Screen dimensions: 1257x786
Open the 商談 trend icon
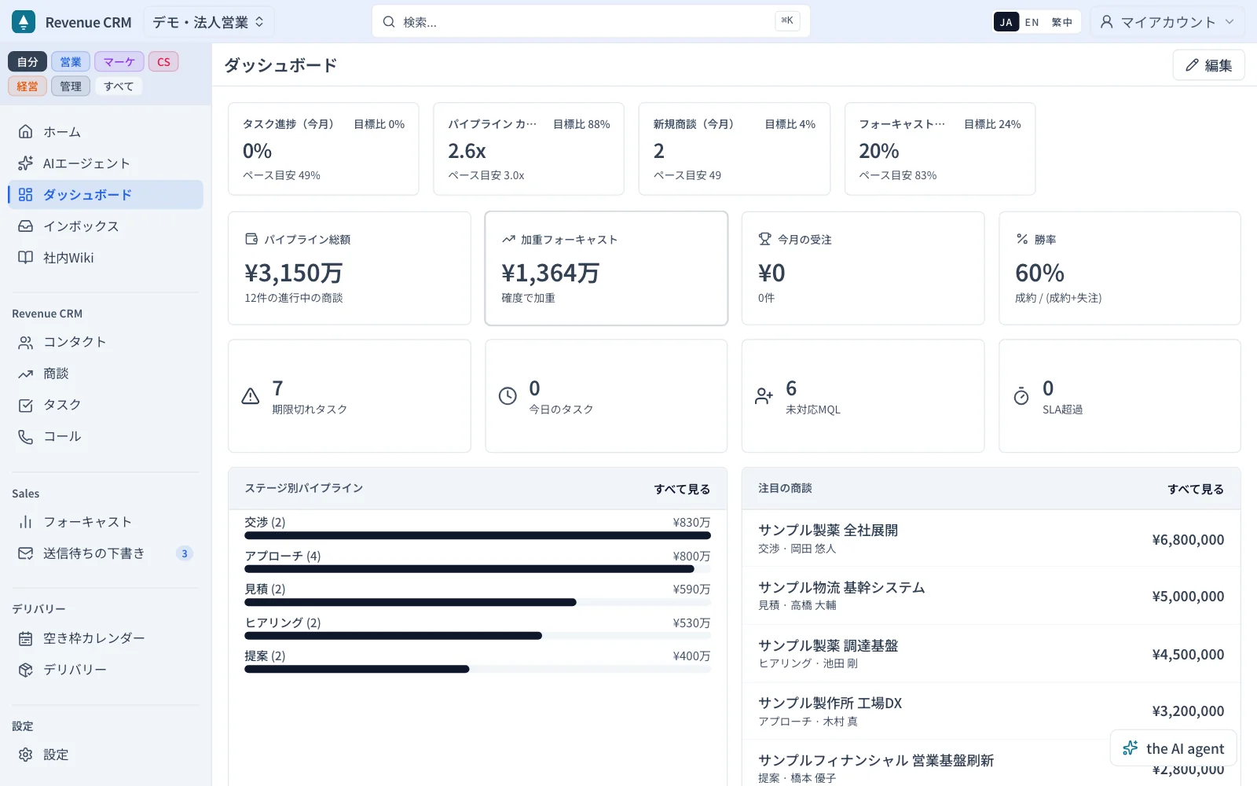[x=26, y=373]
